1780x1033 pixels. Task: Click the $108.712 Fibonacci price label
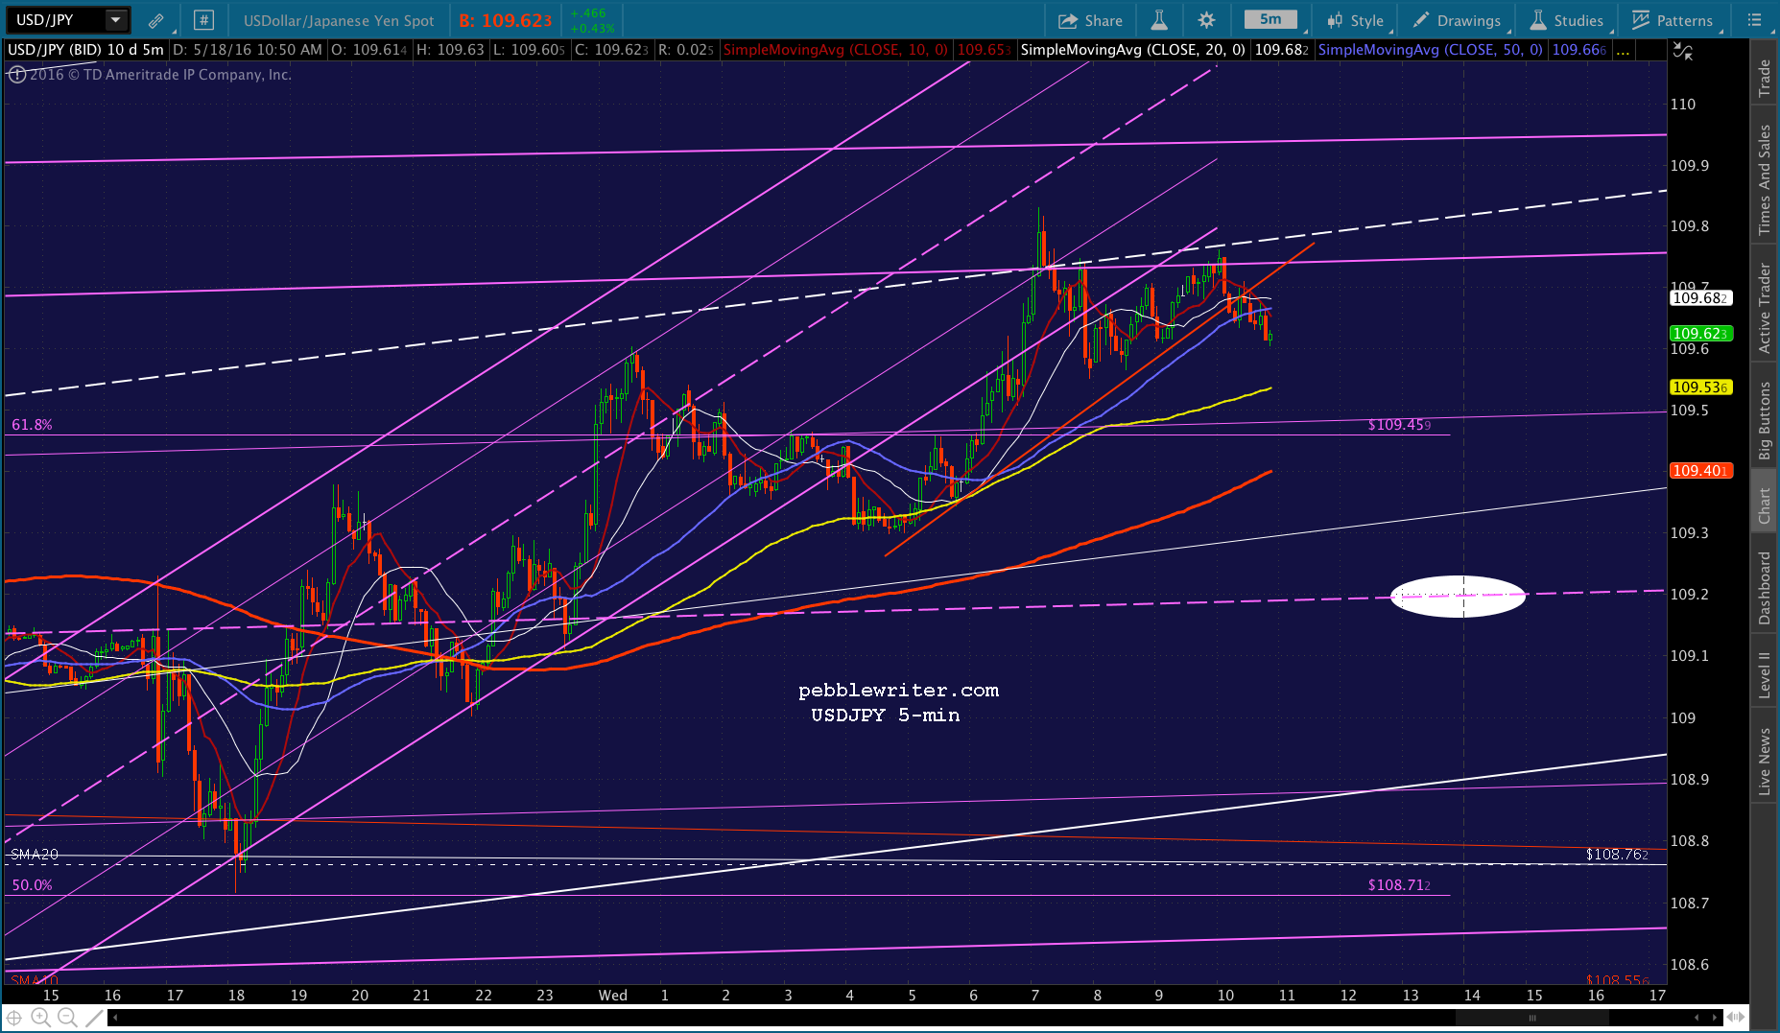(x=1399, y=885)
